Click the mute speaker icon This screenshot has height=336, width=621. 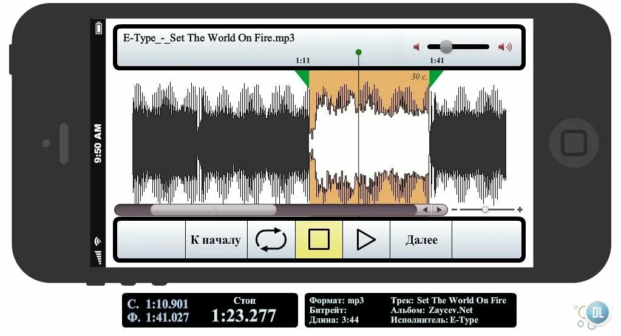pos(416,47)
